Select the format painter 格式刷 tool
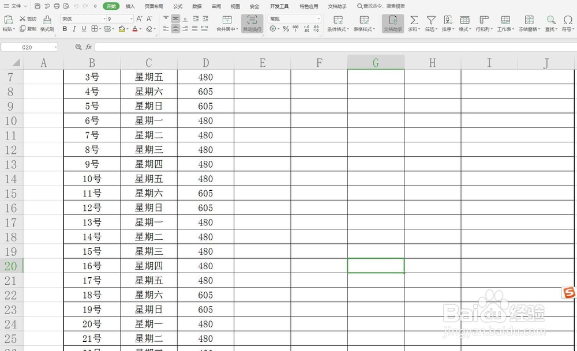 pos(47,25)
